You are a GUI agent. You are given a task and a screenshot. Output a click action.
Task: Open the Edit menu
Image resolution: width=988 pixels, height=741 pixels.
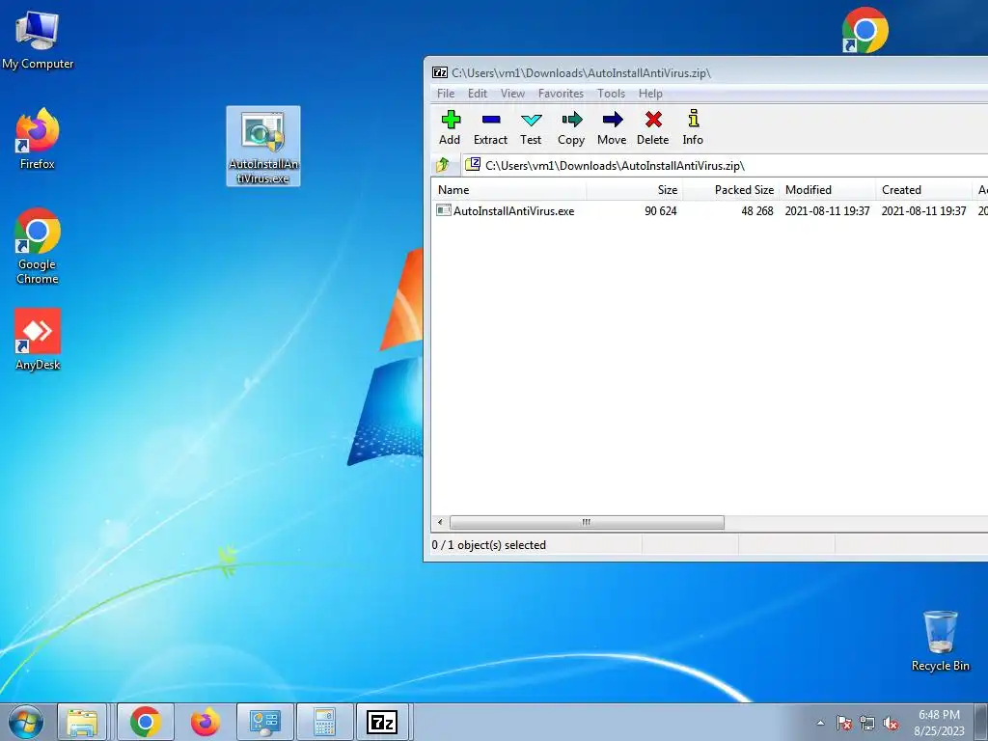477,94
